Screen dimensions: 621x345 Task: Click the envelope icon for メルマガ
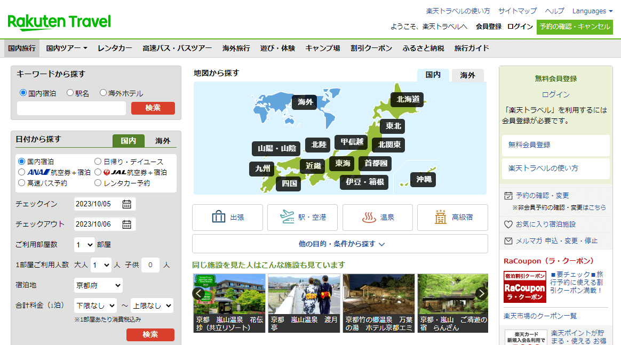click(x=508, y=241)
